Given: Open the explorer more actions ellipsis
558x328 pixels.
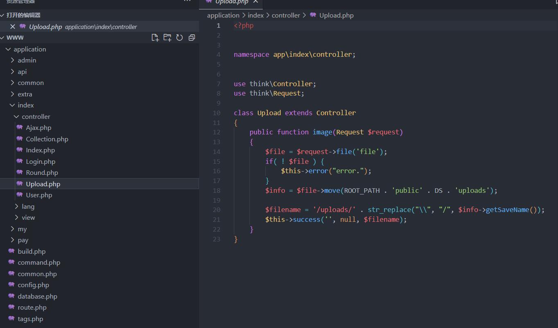Looking at the screenshot, I should tap(187, 1).
